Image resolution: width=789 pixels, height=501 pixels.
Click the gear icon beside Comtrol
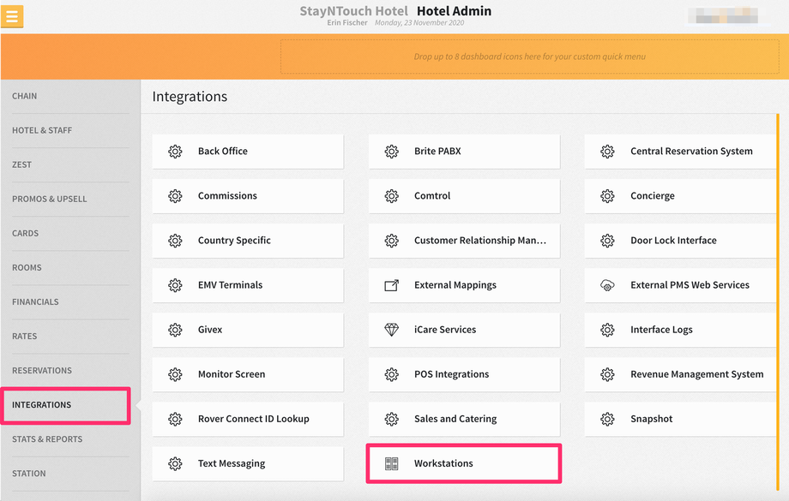pos(391,196)
